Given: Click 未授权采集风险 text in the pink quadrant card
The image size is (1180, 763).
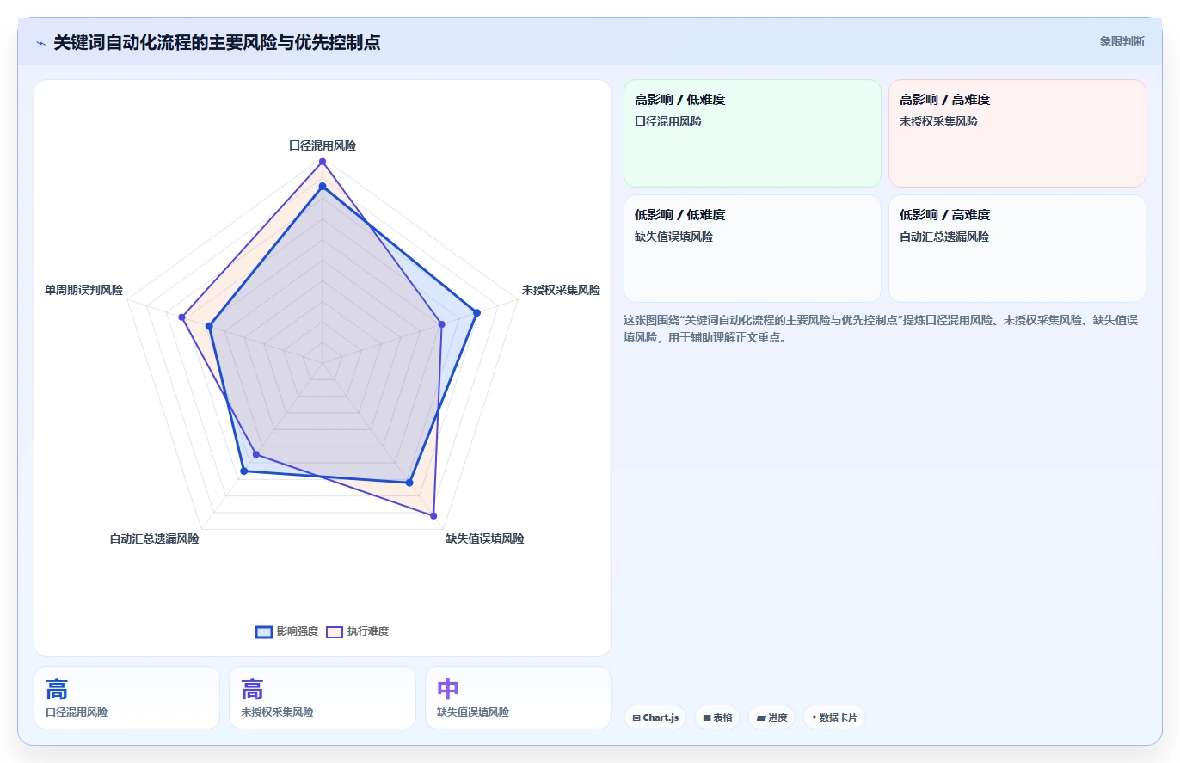Looking at the screenshot, I should pyautogui.click(x=938, y=121).
